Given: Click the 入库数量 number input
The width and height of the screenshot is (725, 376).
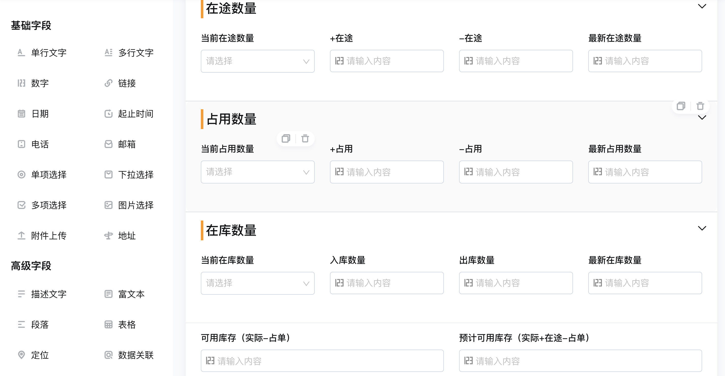Looking at the screenshot, I should [x=387, y=283].
